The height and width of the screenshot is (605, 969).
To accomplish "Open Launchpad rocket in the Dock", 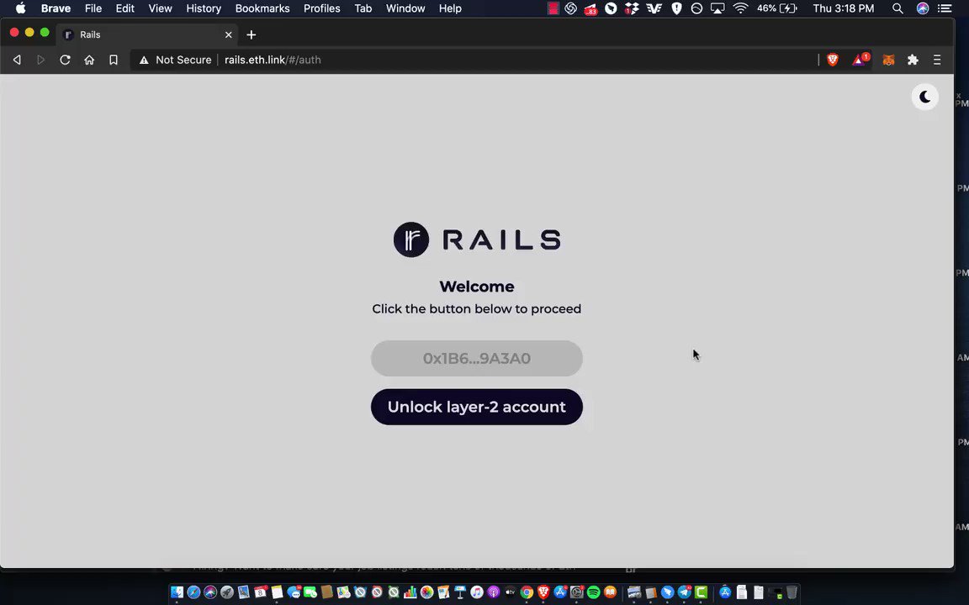I will click(227, 592).
